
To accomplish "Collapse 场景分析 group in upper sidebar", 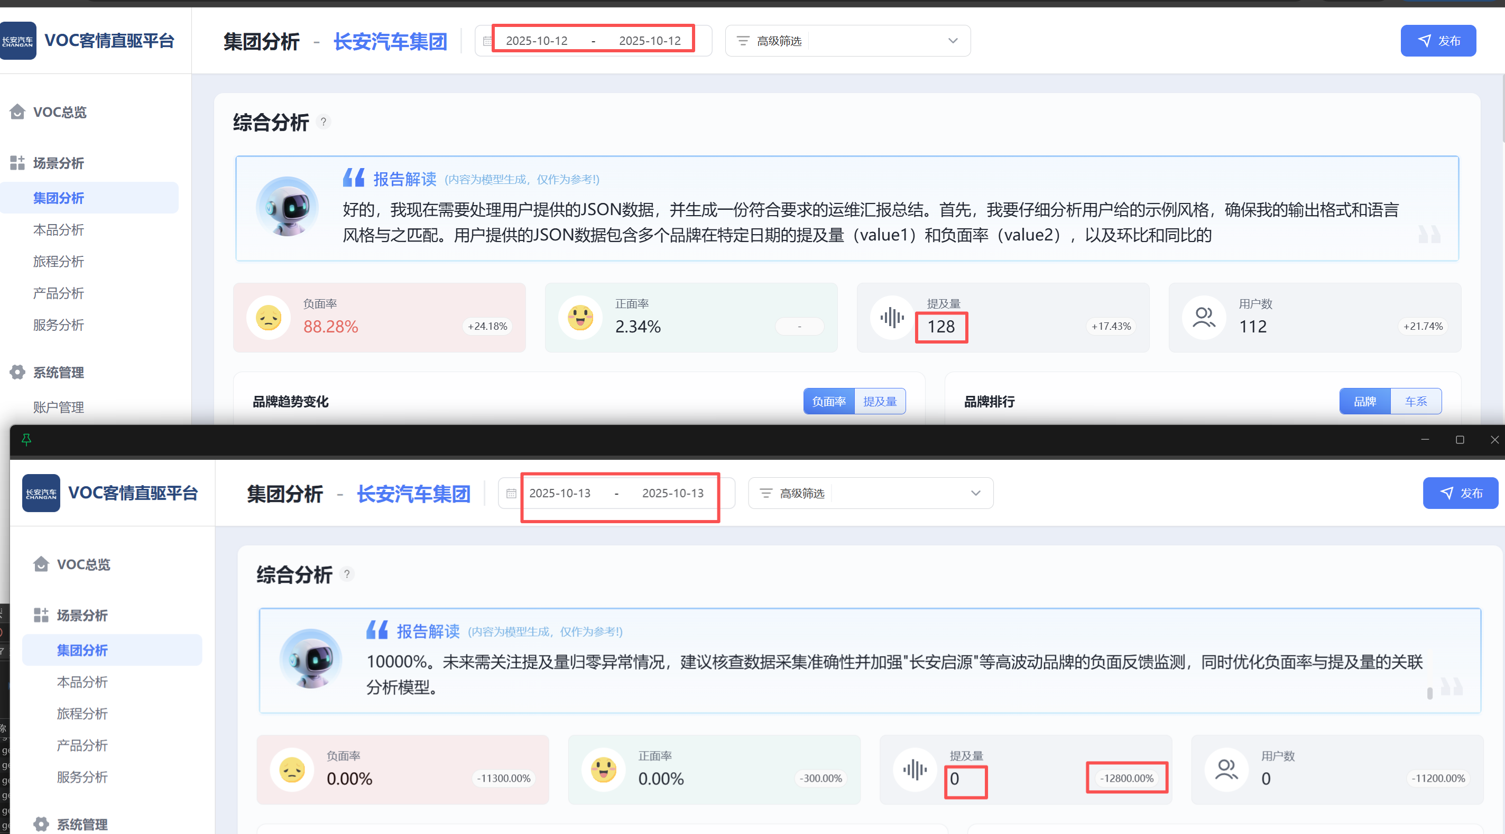I will pos(59,163).
